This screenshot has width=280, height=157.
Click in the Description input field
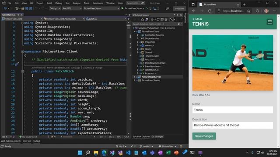233,125
